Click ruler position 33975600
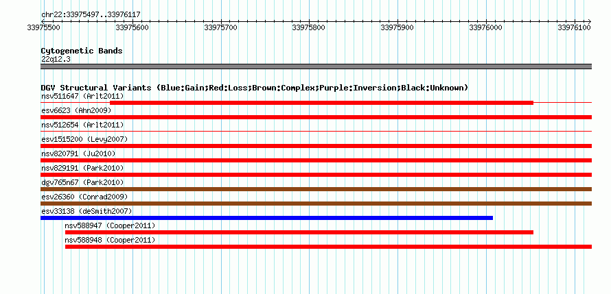This screenshot has width=611, height=294. click(132, 27)
